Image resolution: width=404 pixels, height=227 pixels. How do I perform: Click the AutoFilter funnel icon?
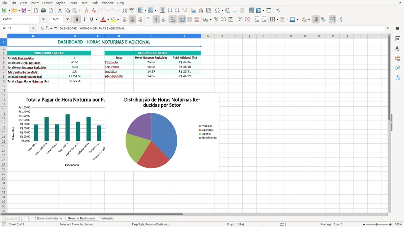point(184,10)
